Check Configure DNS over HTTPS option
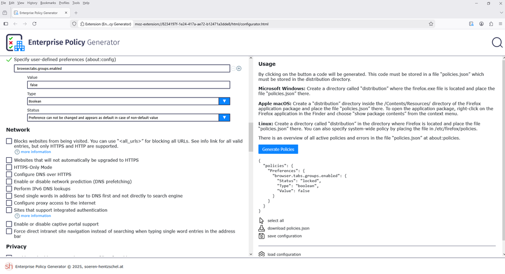The height and width of the screenshot is (274, 505). [9, 174]
